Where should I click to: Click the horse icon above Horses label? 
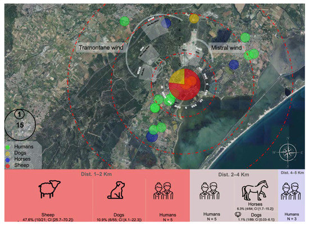pyautogui.click(x=255, y=191)
